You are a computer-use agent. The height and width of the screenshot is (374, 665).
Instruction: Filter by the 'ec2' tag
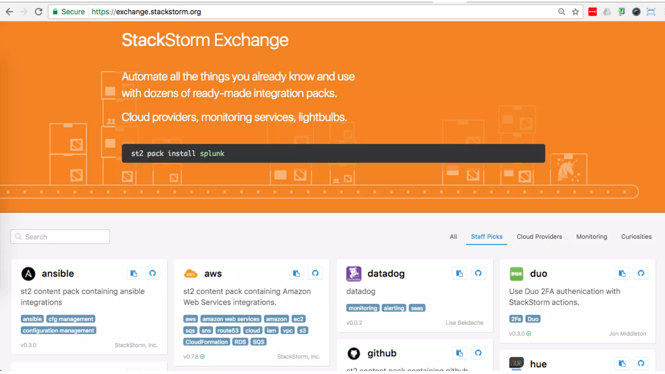point(298,319)
